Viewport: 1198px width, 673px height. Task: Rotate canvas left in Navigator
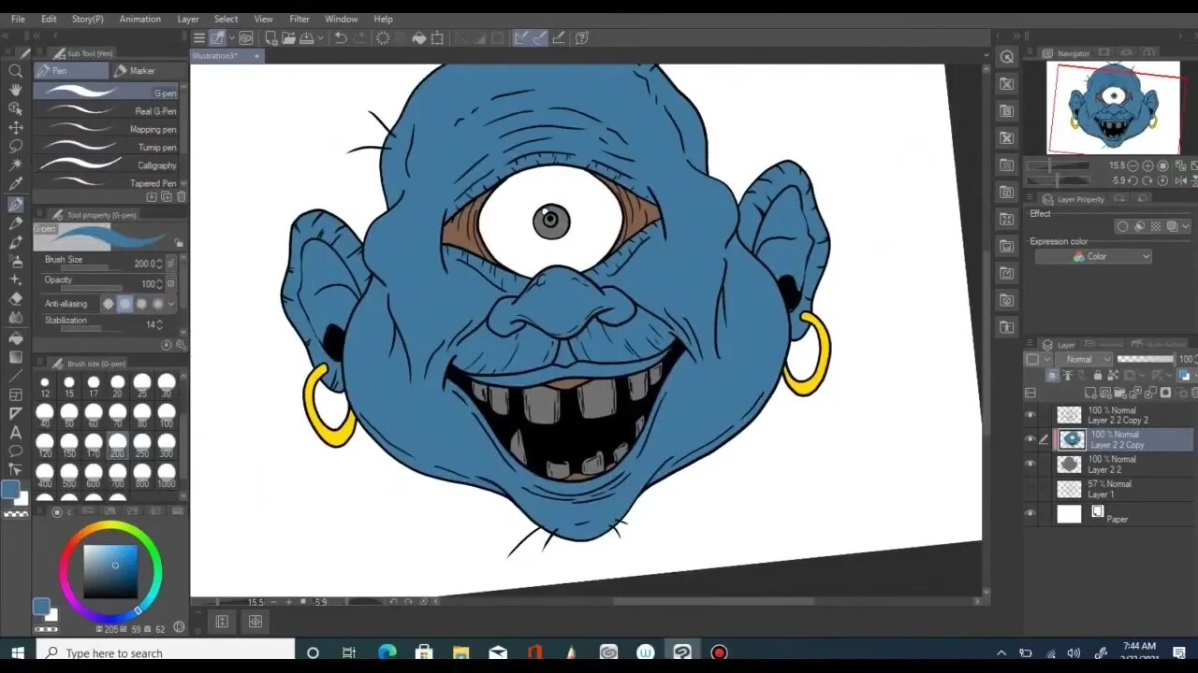point(1134,180)
